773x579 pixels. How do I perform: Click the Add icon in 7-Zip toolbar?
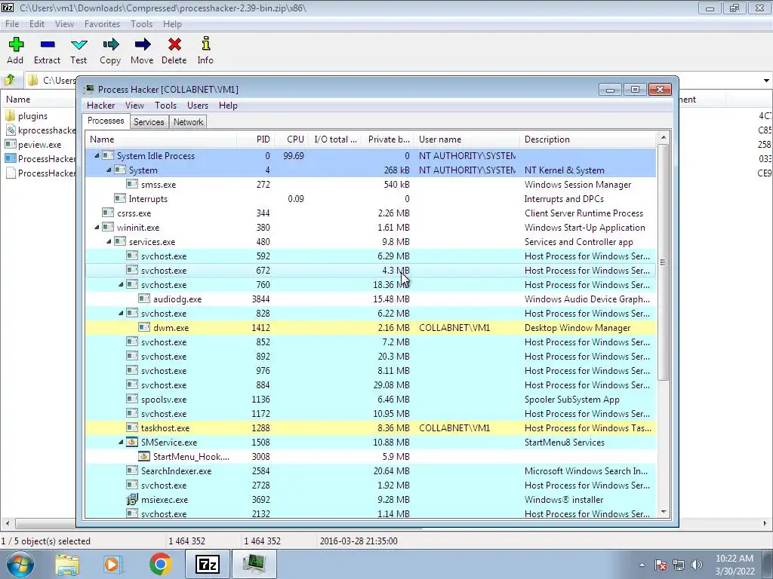click(16, 44)
